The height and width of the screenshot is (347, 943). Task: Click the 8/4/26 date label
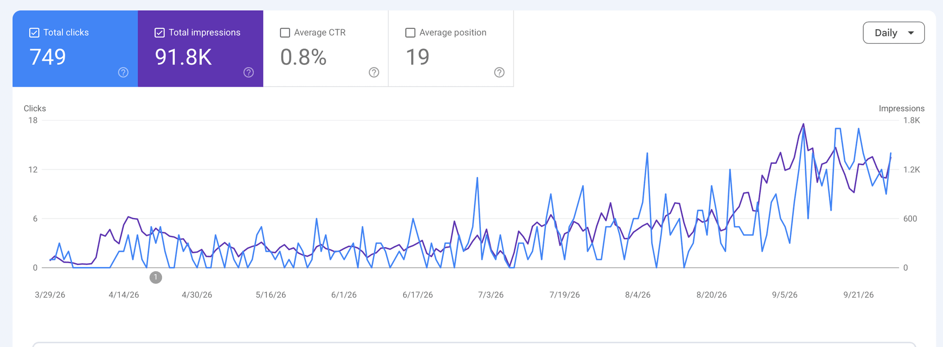[638, 295]
